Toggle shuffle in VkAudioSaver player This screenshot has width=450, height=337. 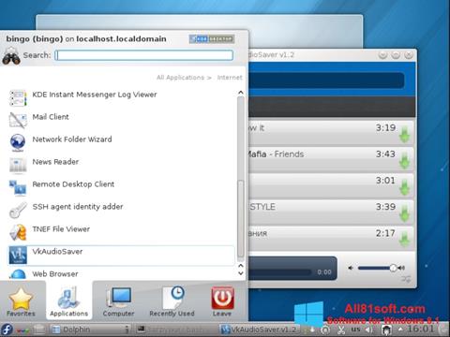pos(406,279)
